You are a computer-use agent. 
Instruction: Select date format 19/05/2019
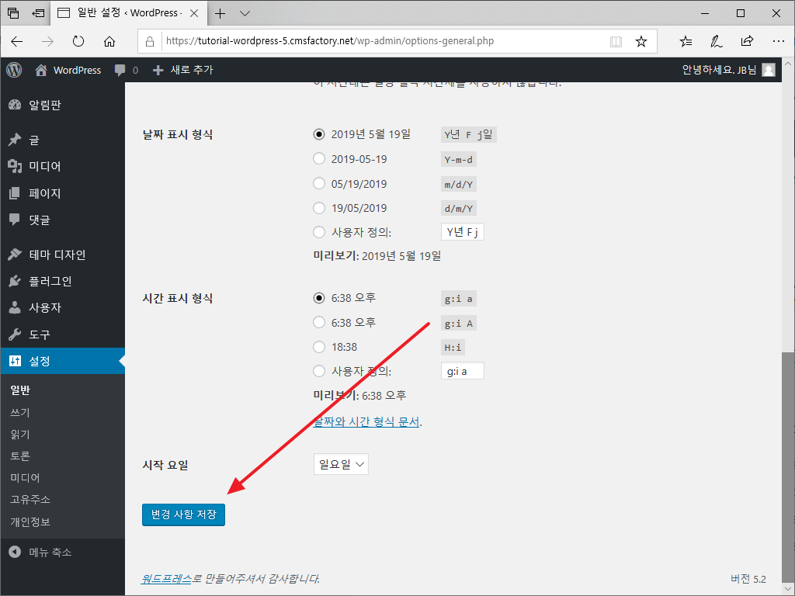click(x=319, y=207)
